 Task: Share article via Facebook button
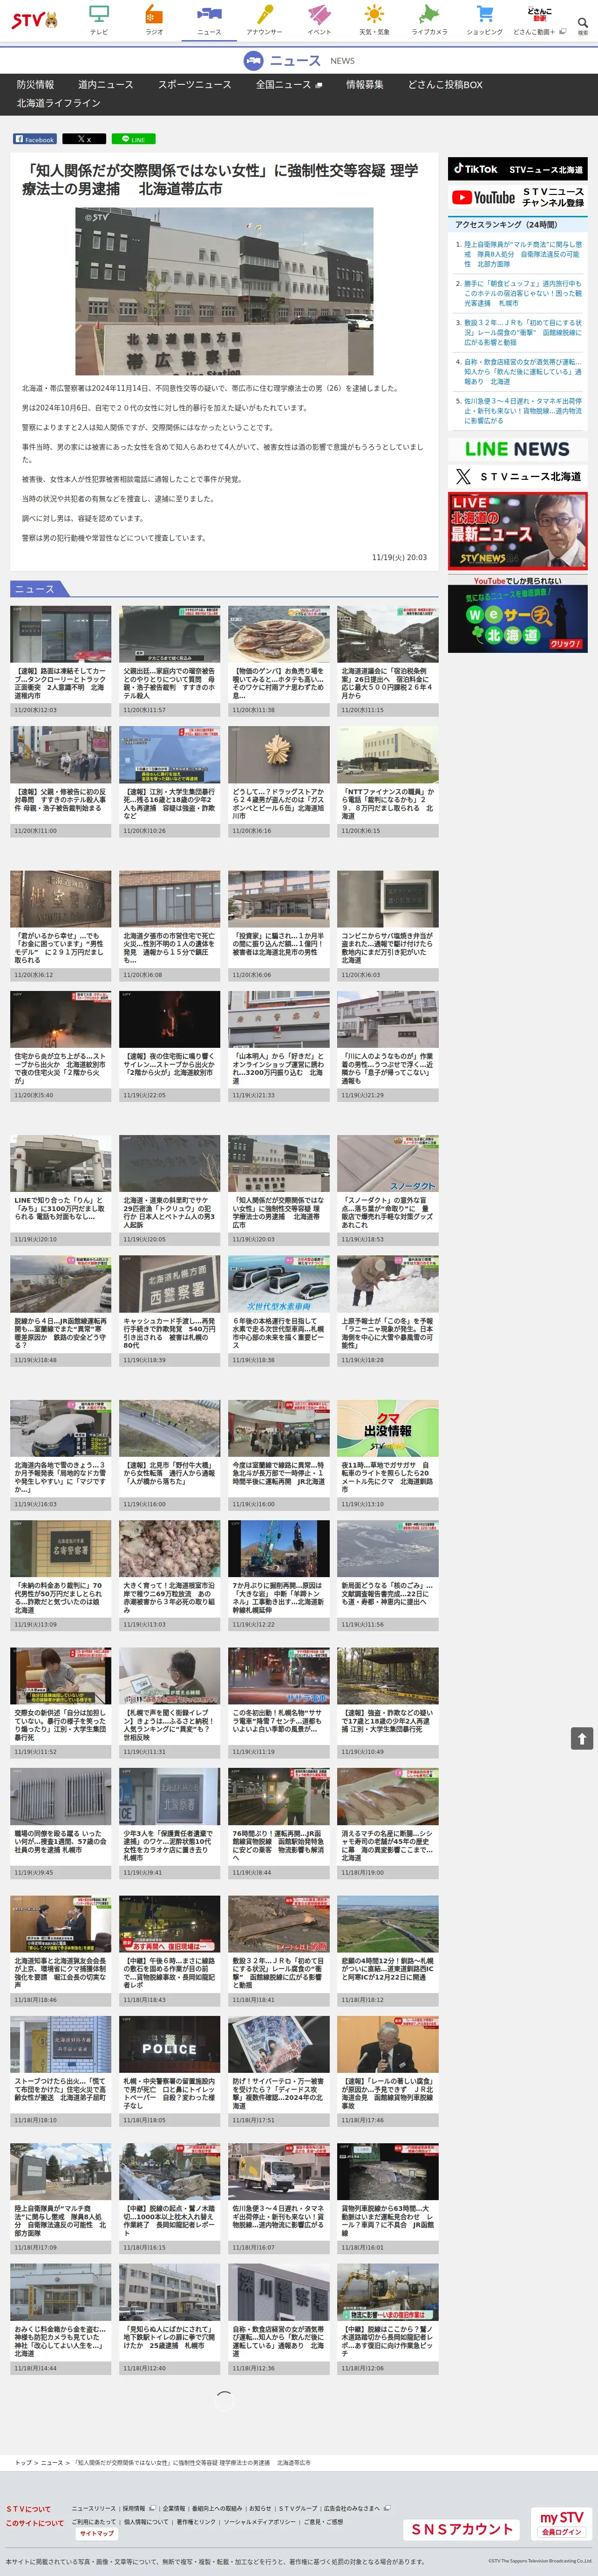(x=35, y=139)
